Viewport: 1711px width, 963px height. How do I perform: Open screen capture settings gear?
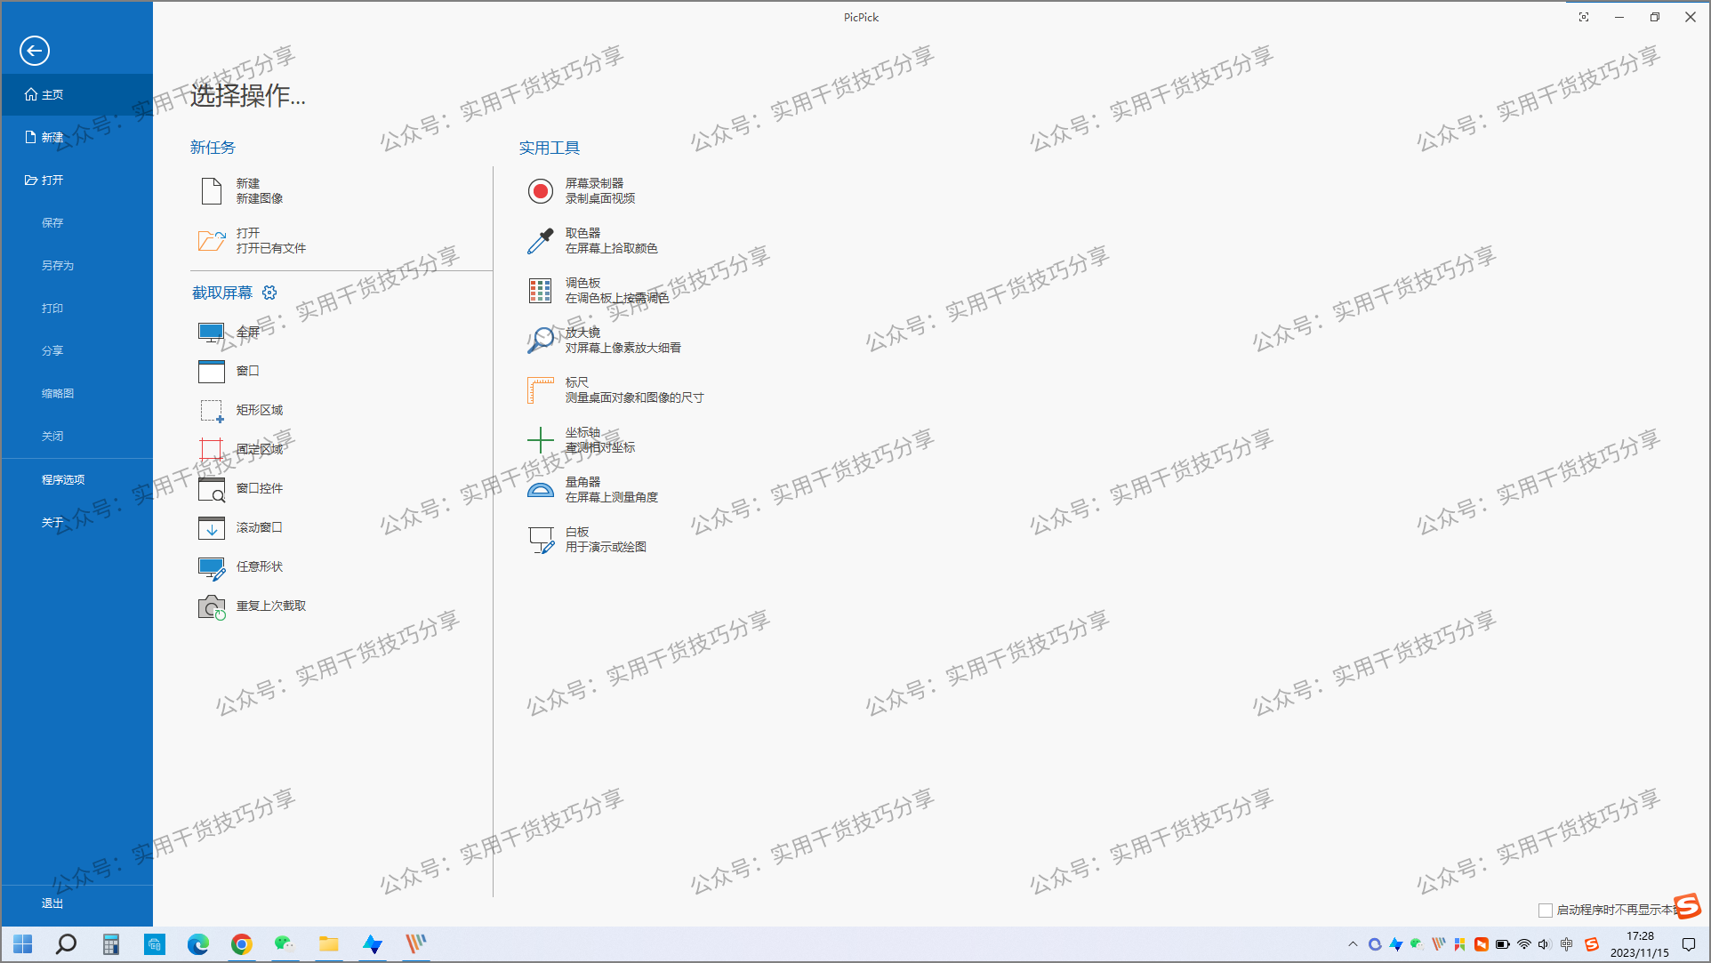point(269,292)
